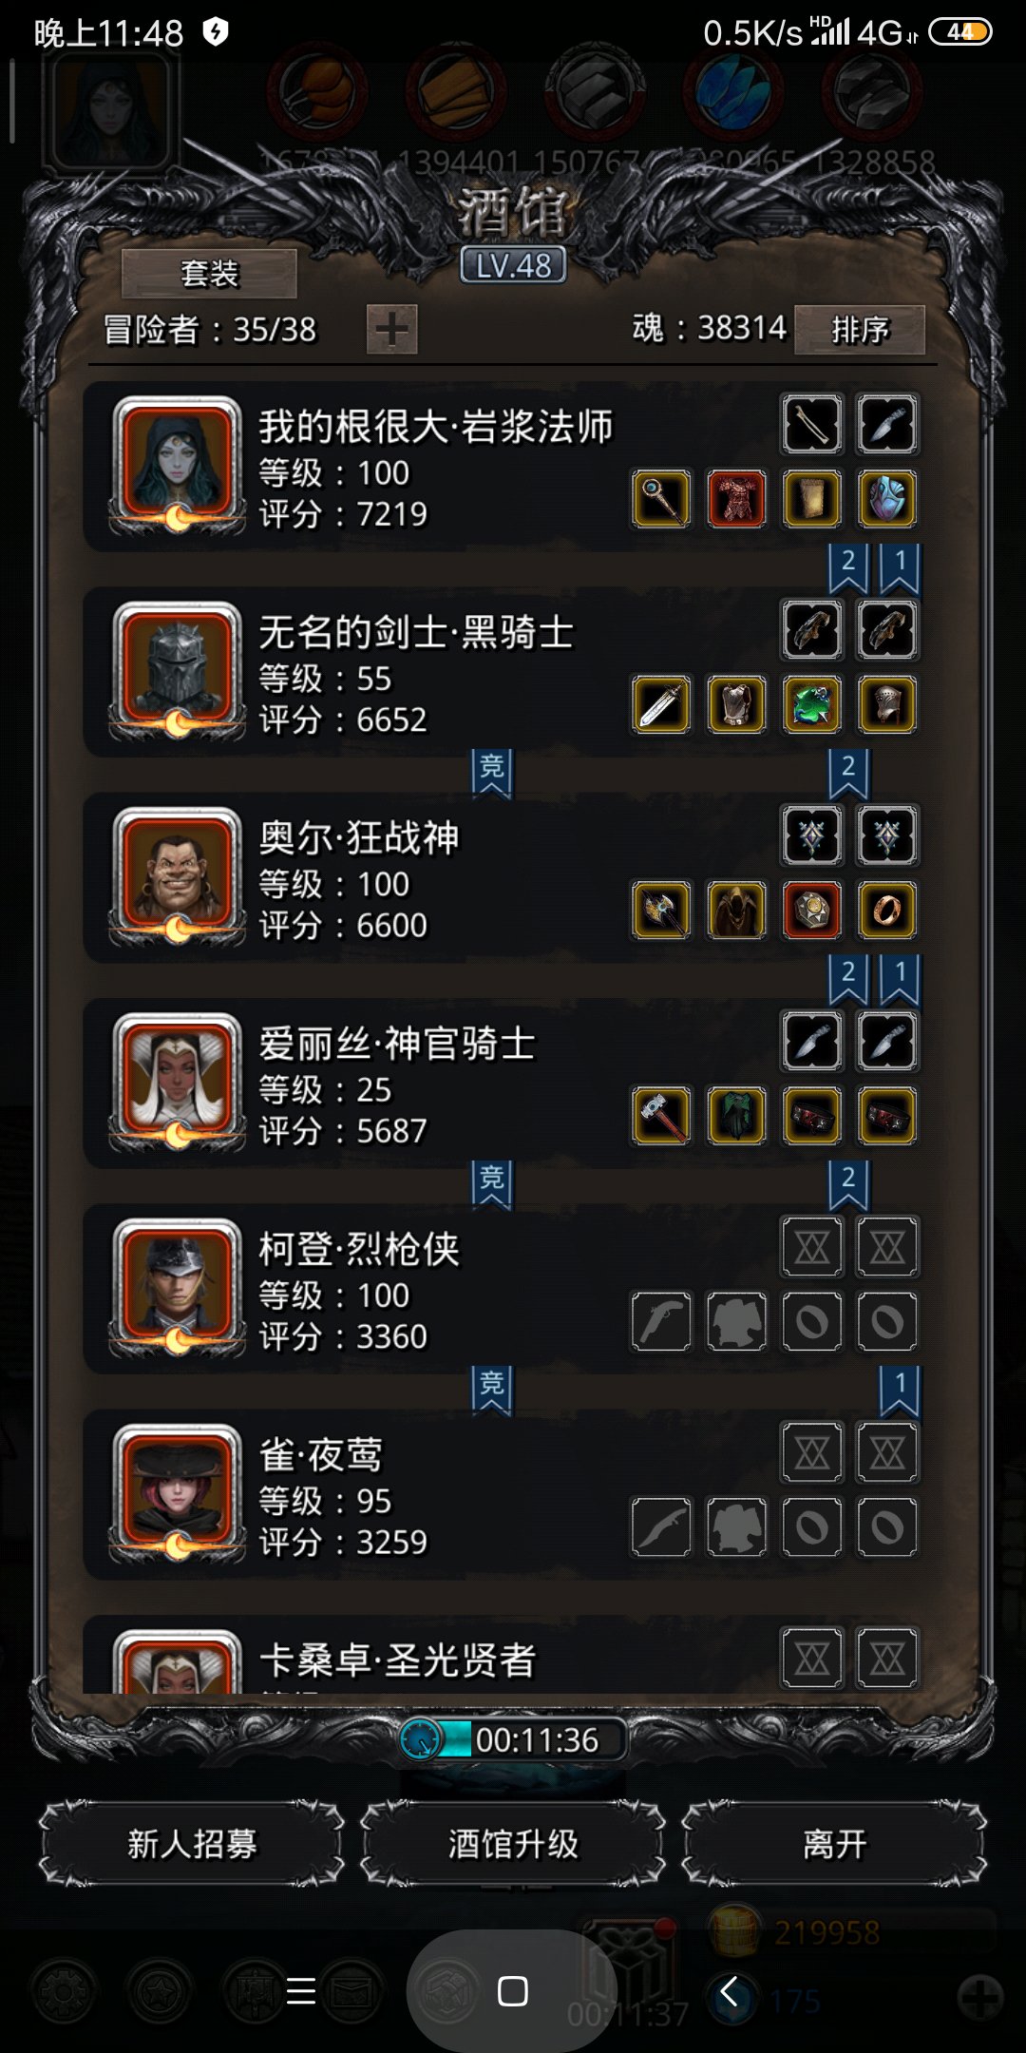
Task: Tap 烈枪侠's empty pistol weapon slot
Action: [x=661, y=1321]
